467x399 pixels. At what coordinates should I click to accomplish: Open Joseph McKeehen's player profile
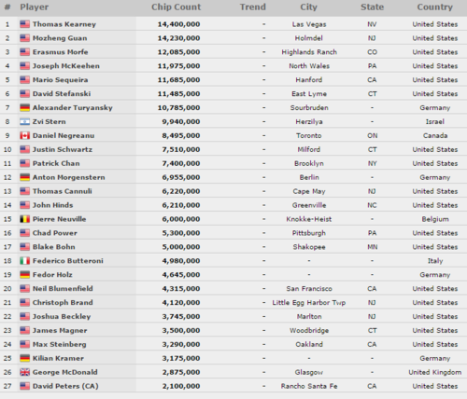click(x=66, y=66)
